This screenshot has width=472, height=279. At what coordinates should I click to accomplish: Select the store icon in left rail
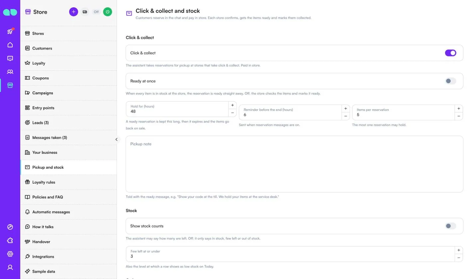[10, 85]
